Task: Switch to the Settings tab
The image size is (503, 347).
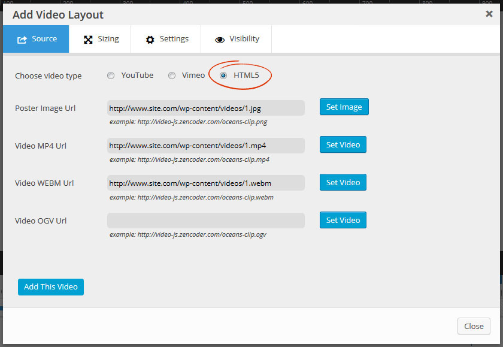Action: tap(166, 38)
